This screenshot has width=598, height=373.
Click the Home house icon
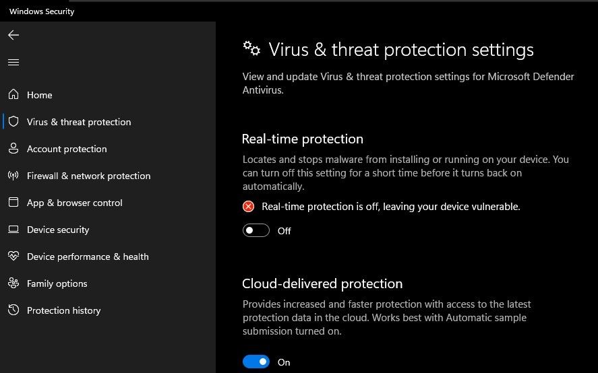tap(13, 95)
